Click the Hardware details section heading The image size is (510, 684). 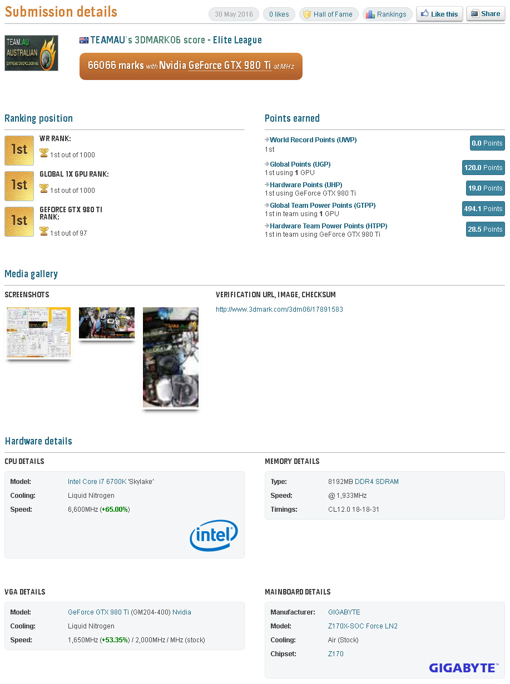tap(38, 441)
